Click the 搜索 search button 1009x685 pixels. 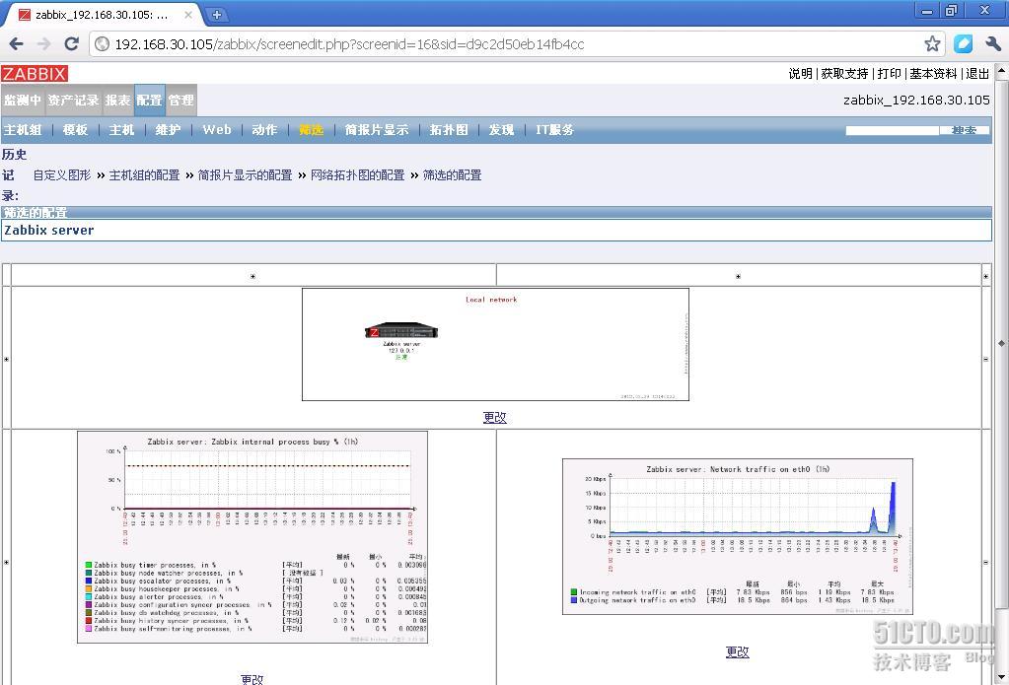pyautogui.click(x=964, y=130)
